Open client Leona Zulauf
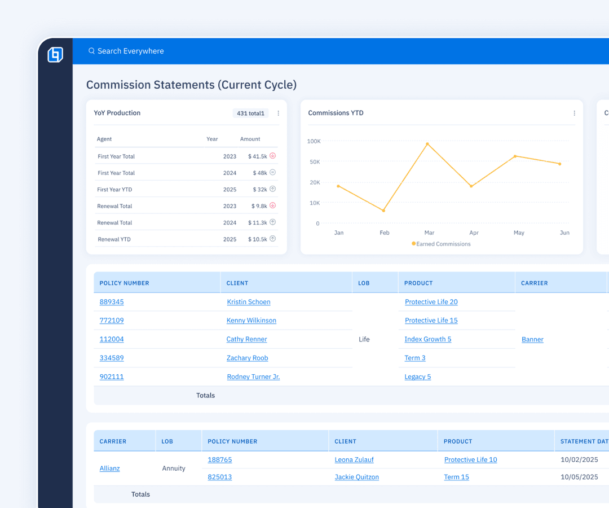This screenshot has width=609, height=508. (x=354, y=459)
